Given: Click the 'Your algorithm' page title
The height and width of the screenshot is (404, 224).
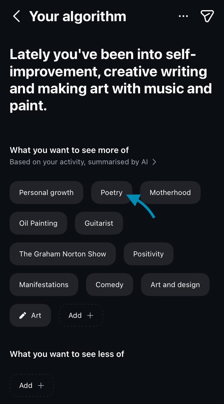Looking at the screenshot, I should pyautogui.click(x=78, y=16).
